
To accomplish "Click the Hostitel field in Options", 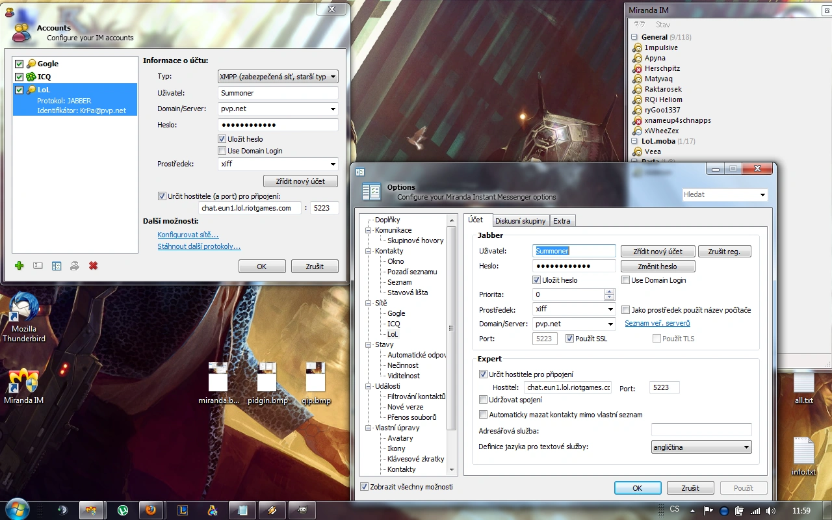I will tap(568, 387).
